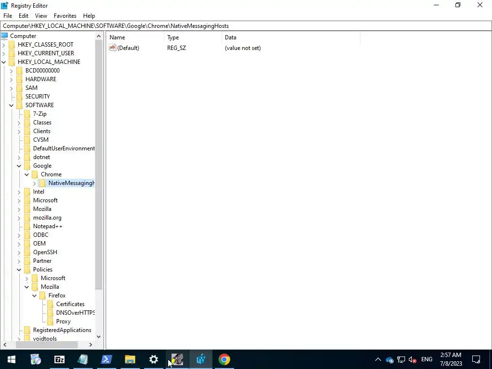Click the REG_SZ type cell
The image size is (492, 369).
176,48
